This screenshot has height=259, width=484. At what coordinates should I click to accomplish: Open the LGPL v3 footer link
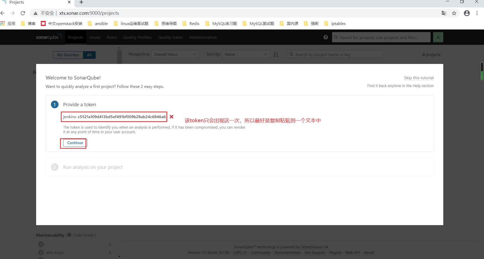click(240, 253)
